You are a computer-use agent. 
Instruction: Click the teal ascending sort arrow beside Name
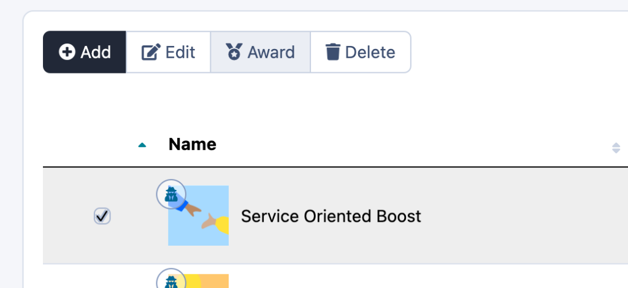tap(142, 145)
